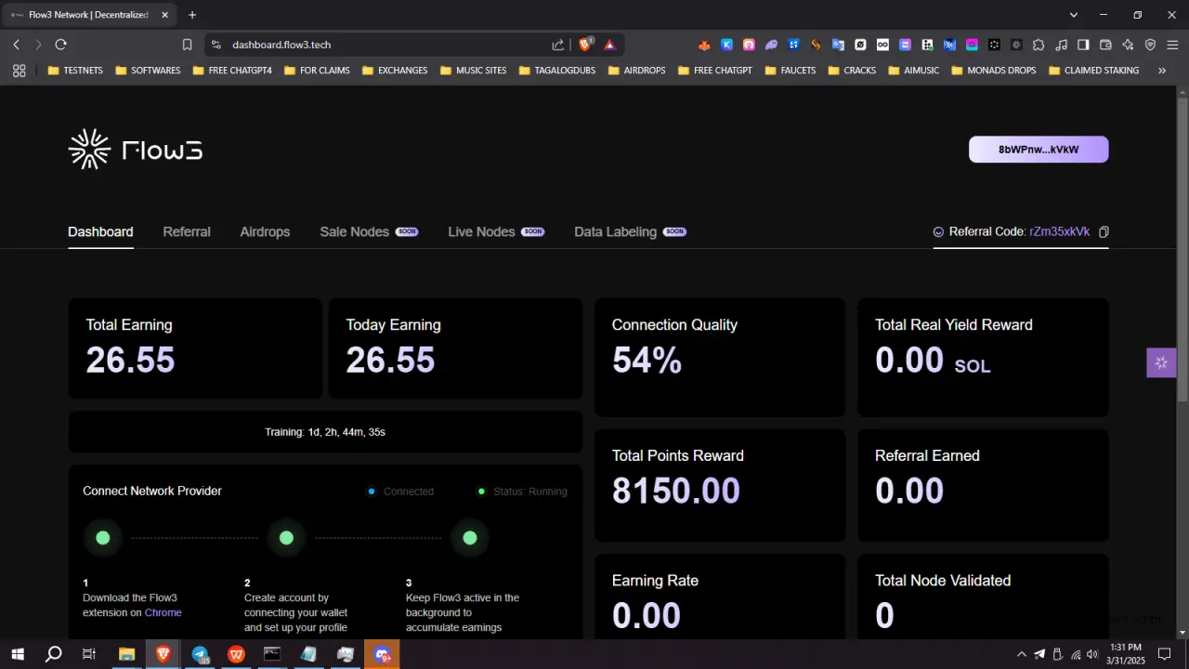Toggle the browser sidebar panel
Image resolution: width=1189 pixels, height=669 pixels.
(x=1083, y=45)
